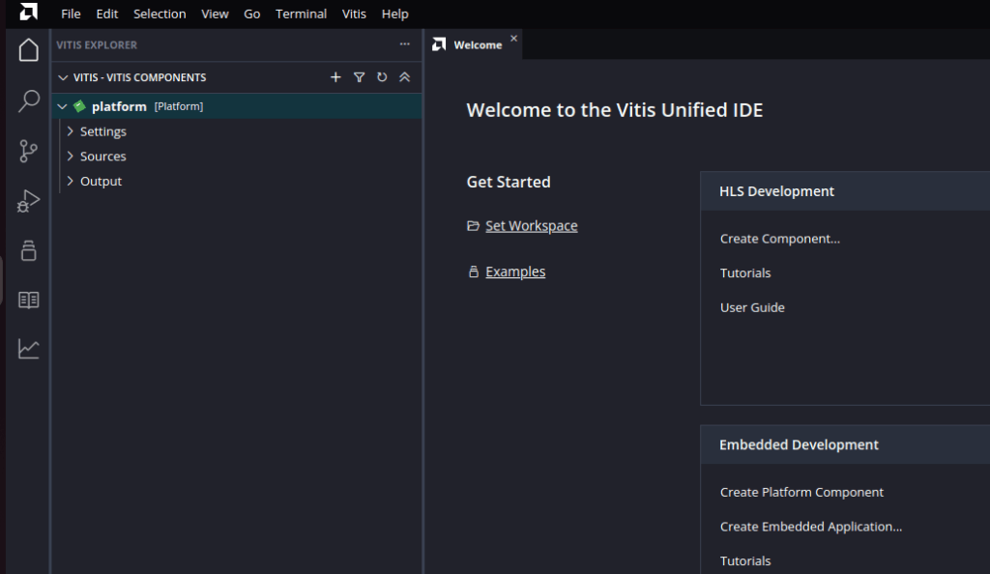Image resolution: width=990 pixels, height=574 pixels.
Task: Add a new component with plus icon
Action: point(335,77)
